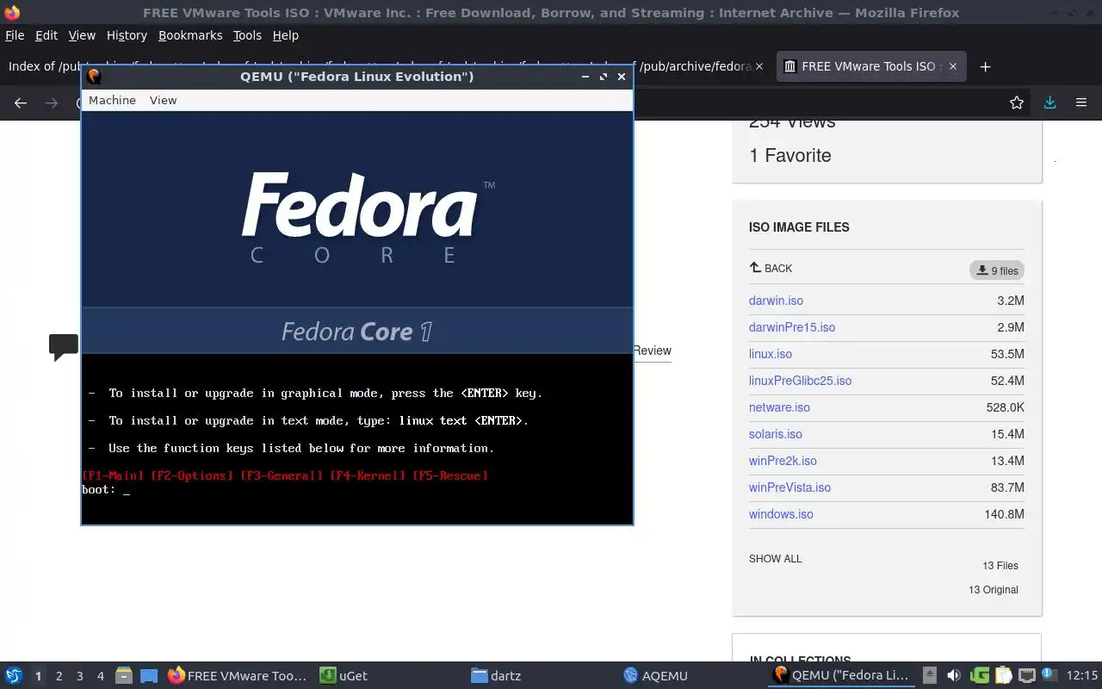Click the volume speaker tray icon
Viewport: 1102px width, 689px height.
click(953, 675)
